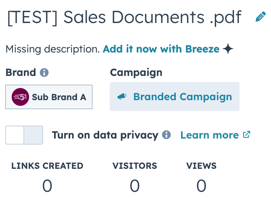Open the Branded Campaign link
This screenshot has height=210, width=271.
tap(182, 97)
